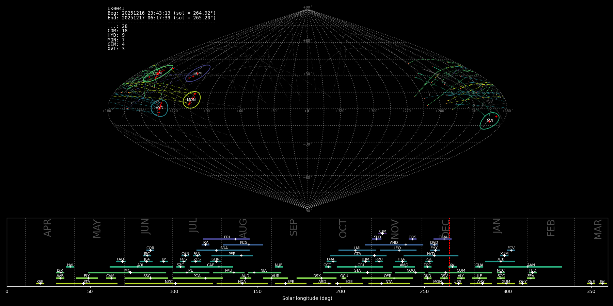Click the XHE shower label in timeline
Screen dimensions: 613x306
(591, 282)
